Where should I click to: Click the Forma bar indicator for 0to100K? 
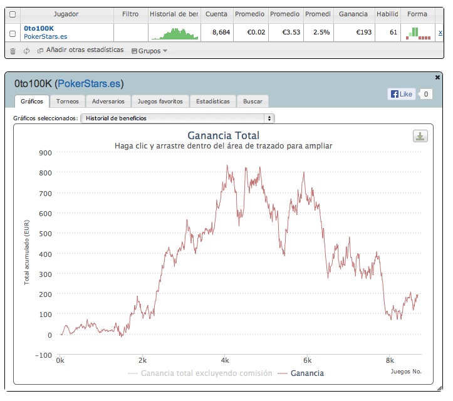[418, 33]
